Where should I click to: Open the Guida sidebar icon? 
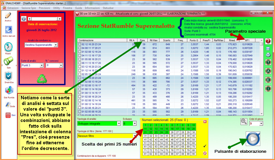pos(8,105)
